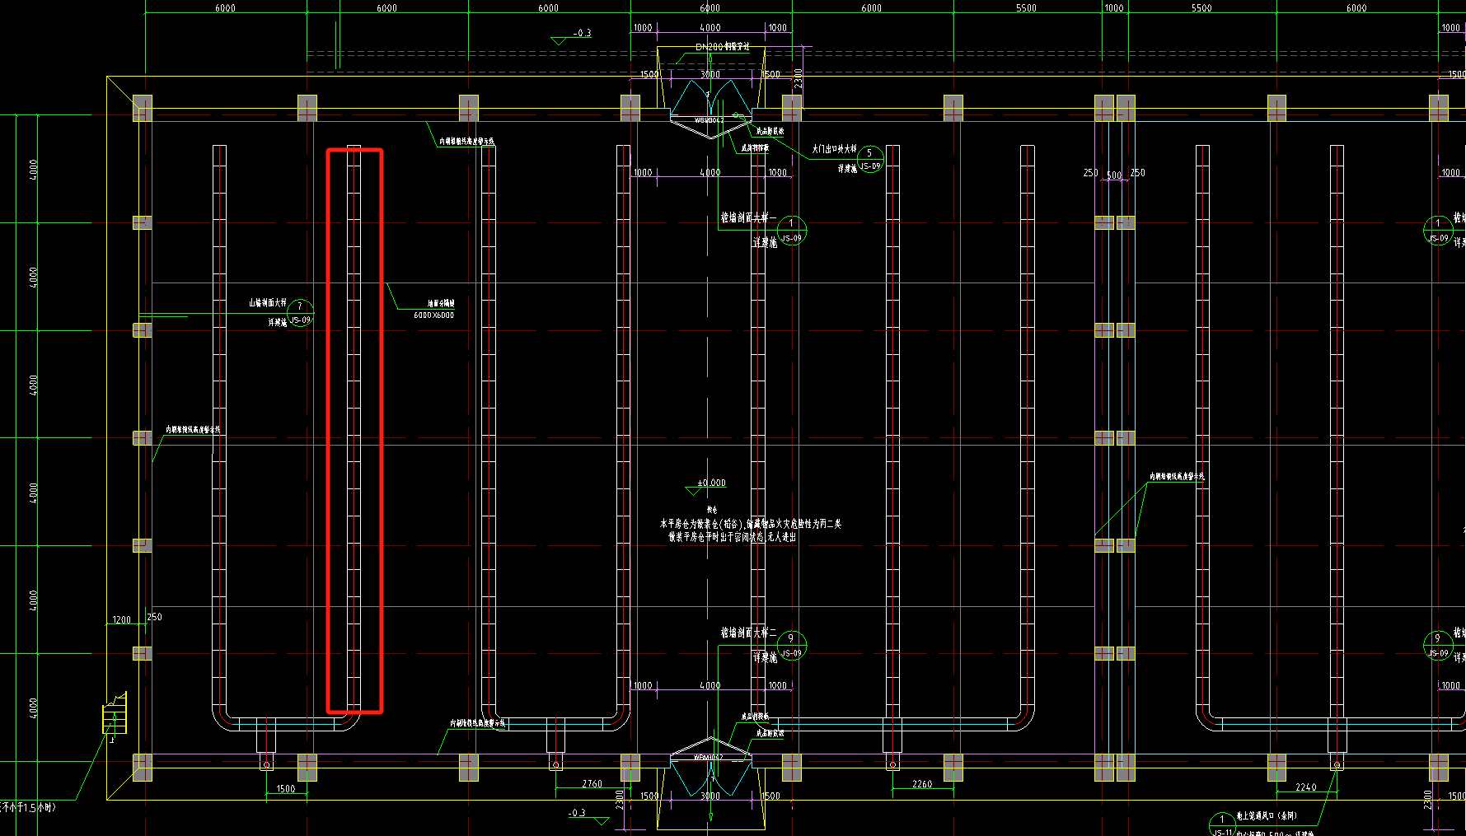Click detail bubble "7 JS-09" for gable section

point(300,314)
